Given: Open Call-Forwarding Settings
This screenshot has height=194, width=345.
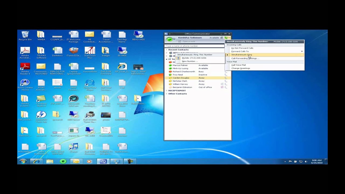Looking at the screenshot, I should [245, 58].
